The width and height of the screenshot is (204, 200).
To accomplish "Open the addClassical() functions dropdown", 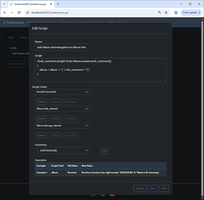I will [64, 150].
